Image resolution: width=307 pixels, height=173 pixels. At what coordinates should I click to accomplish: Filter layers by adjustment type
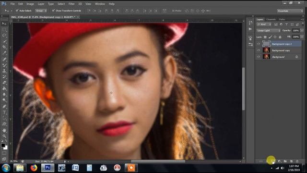[x=281, y=25]
